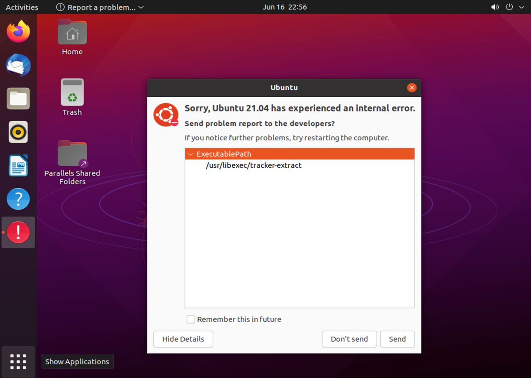This screenshot has height=378, width=531.
Task: Click the Ubuntu logo in the error dialog
Action: [166, 115]
